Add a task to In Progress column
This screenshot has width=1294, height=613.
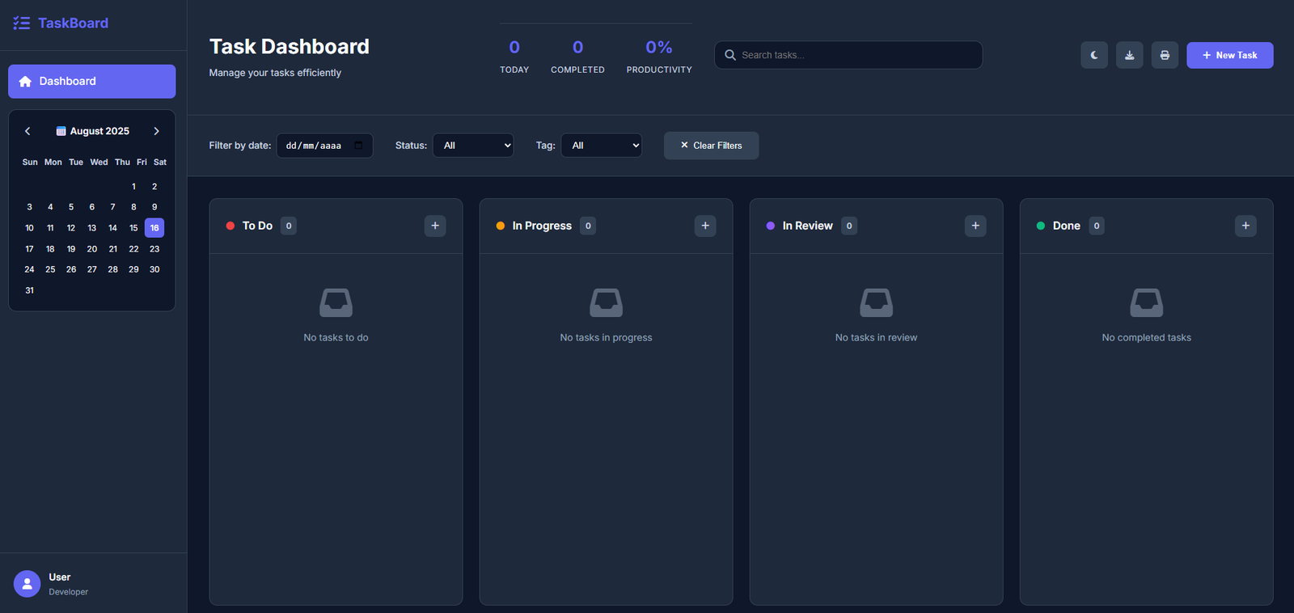pyautogui.click(x=705, y=226)
